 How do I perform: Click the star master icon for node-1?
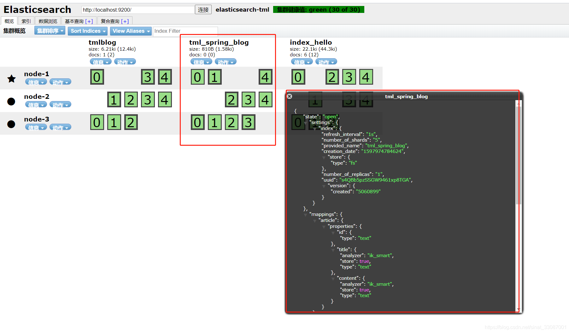12,79
